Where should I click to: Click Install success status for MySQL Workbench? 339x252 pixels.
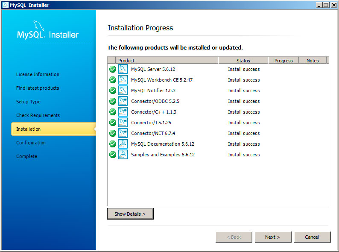244,80
